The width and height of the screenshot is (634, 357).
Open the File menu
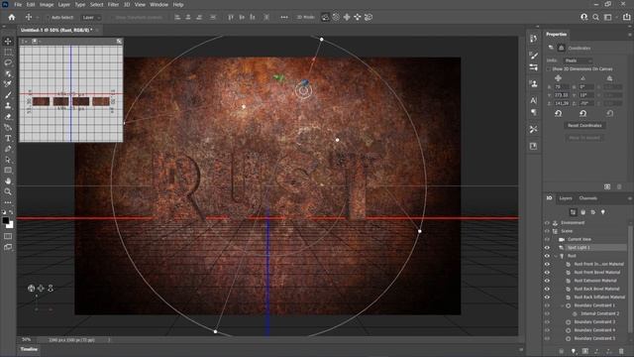pos(18,4)
